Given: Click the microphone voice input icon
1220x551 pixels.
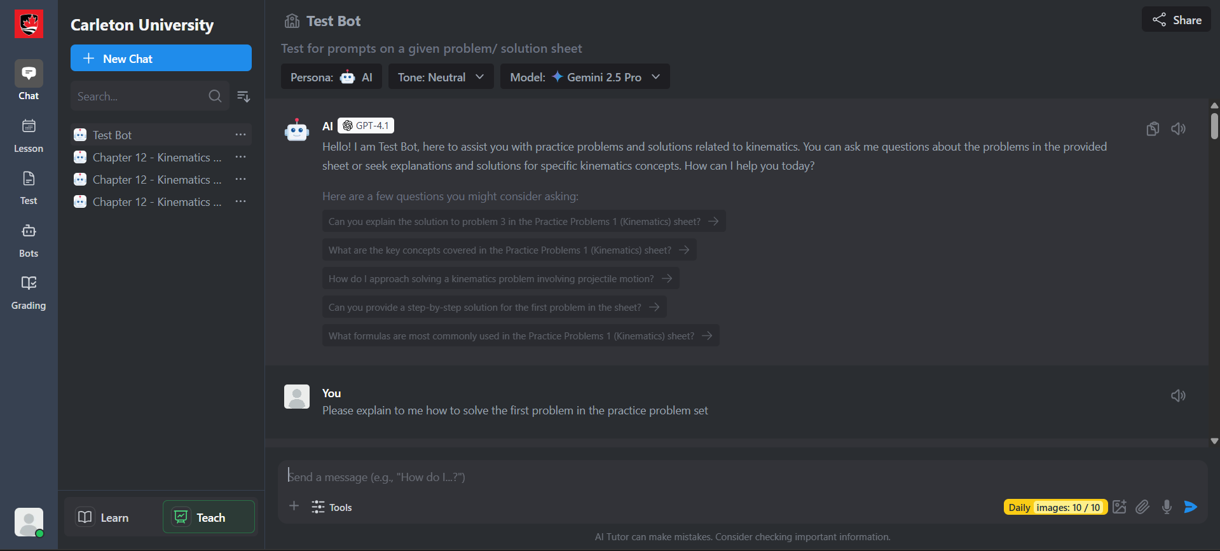Looking at the screenshot, I should [1167, 507].
